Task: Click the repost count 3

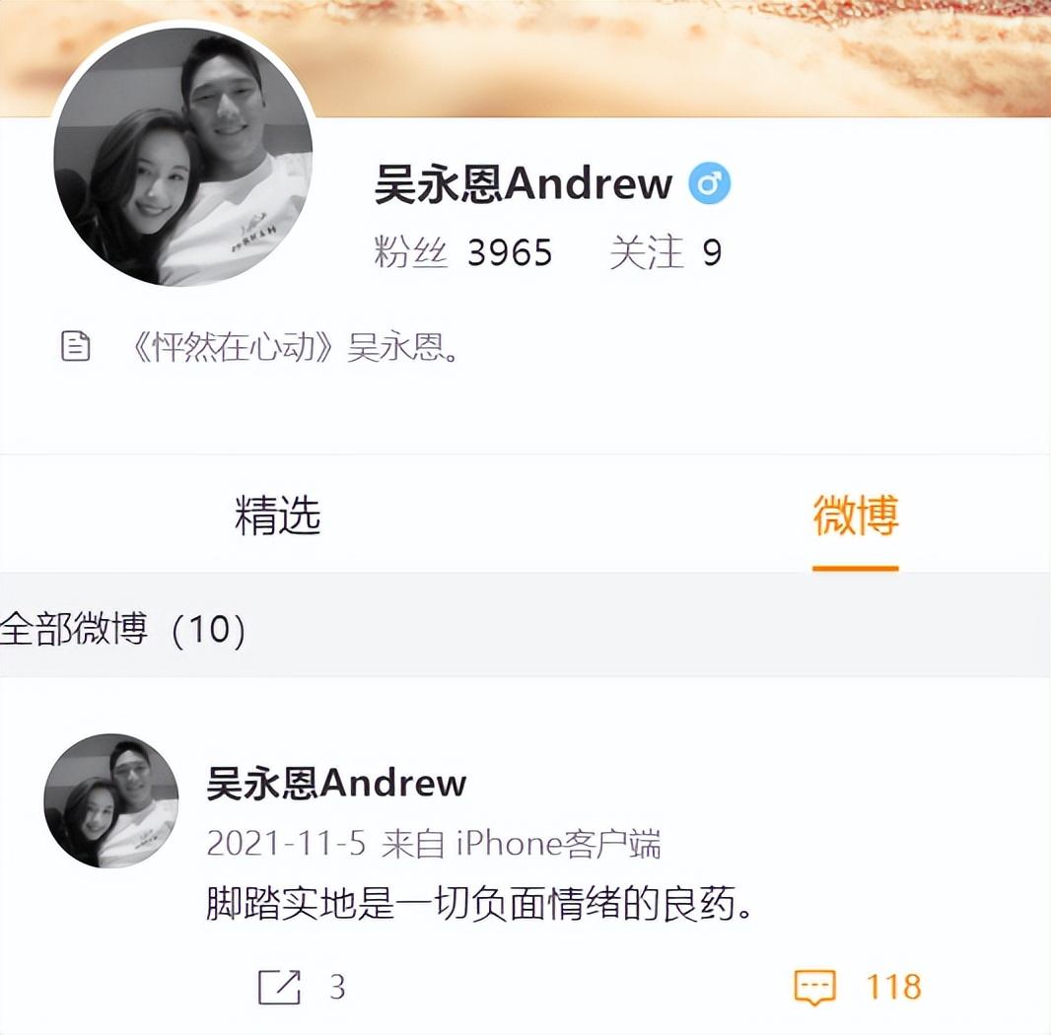Action: (337, 987)
